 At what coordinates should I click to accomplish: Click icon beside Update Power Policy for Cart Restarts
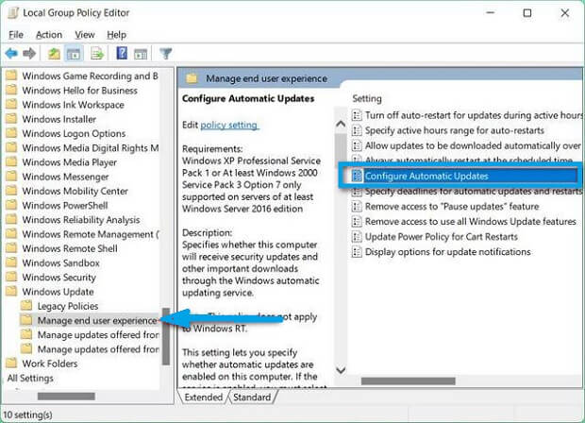pos(357,237)
